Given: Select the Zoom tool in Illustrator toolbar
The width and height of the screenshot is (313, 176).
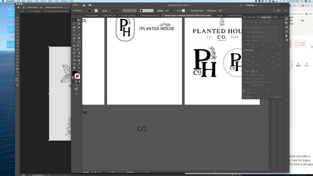Looking at the screenshot, I should pos(79,68).
